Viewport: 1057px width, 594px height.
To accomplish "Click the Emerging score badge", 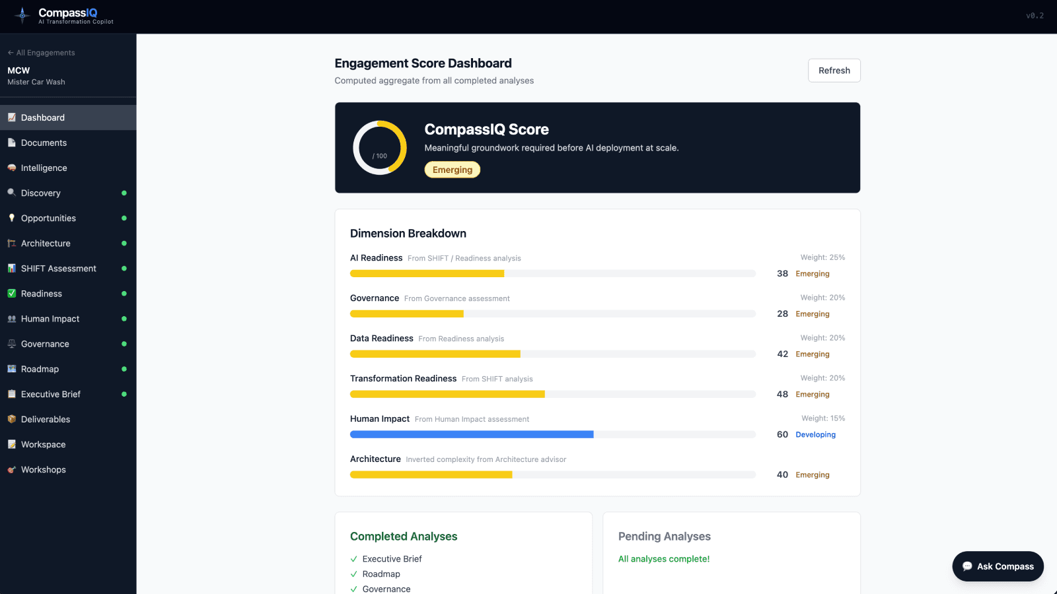I will (x=453, y=170).
